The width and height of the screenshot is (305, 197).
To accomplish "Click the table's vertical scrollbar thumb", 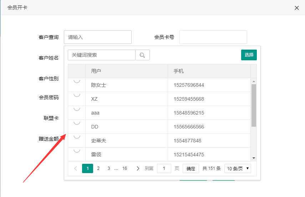I will [254, 105].
